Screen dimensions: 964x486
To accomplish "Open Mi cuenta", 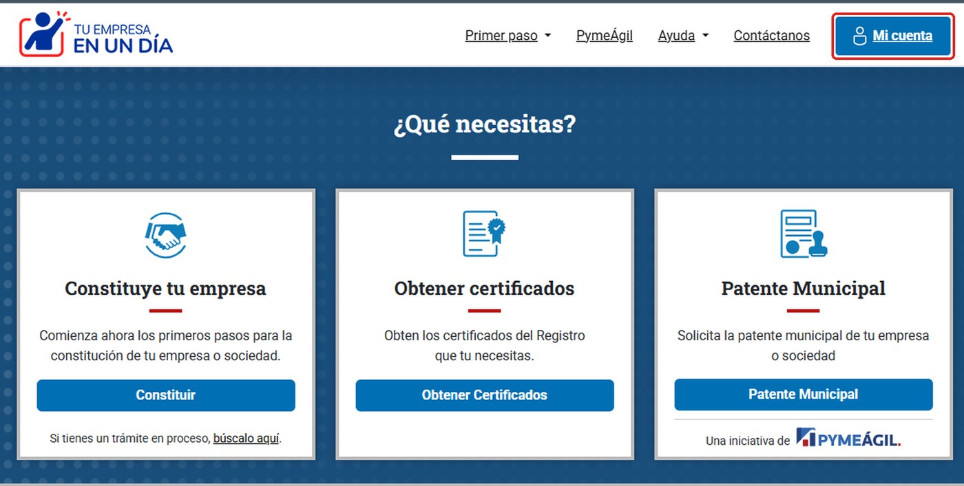I will pyautogui.click(x=893, y=36).
